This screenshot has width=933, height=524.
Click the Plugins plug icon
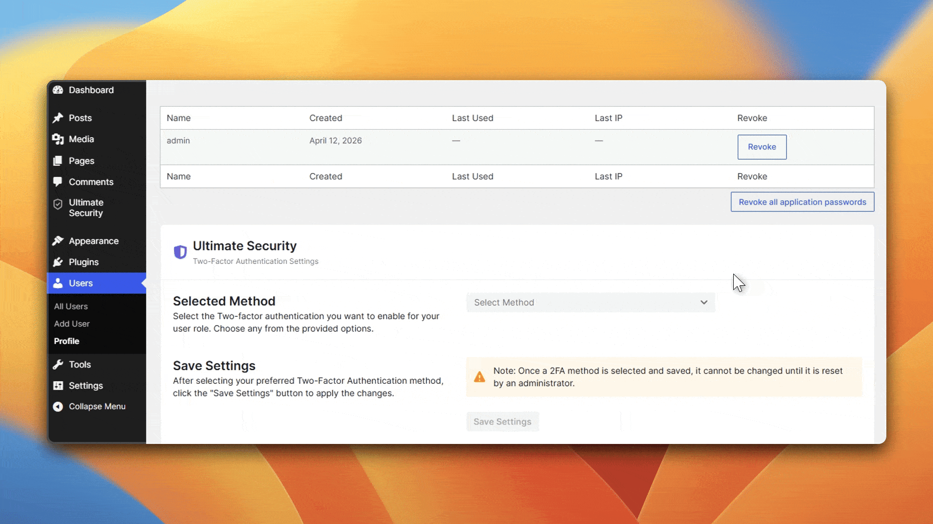coord(58,262)
